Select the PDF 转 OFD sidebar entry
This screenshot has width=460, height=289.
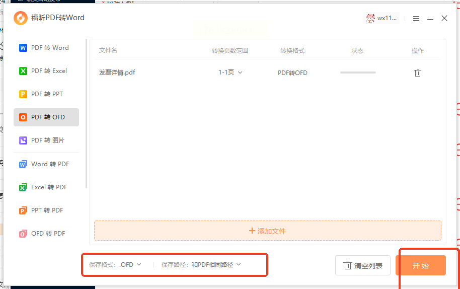46,117
